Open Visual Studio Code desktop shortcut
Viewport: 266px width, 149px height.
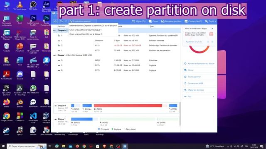[33, 118]
